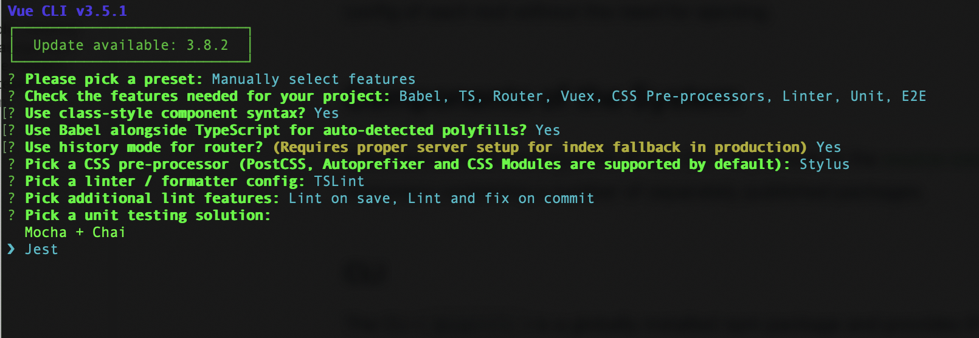Click "E2E" at the end of features list
This screenshot has width=979, height=338.
(x=913, y=97)
